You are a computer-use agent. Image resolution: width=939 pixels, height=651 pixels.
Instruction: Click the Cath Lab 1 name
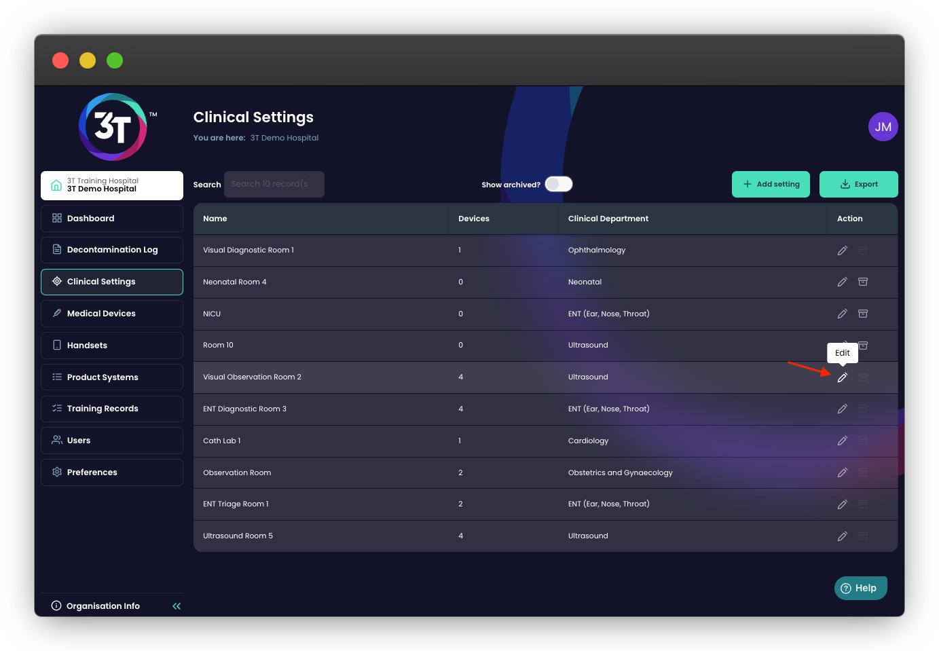tap(222, 441)
